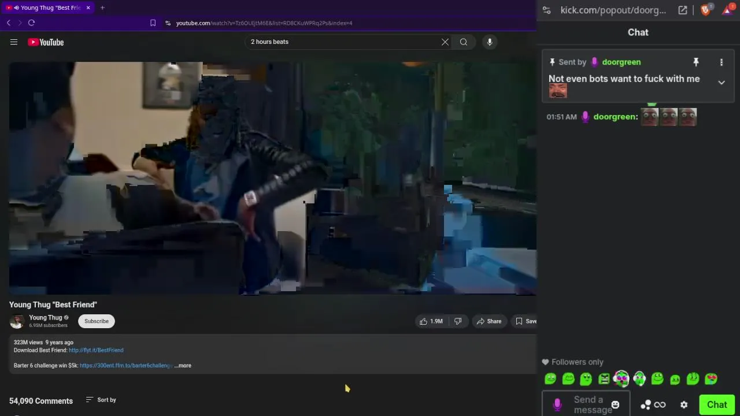This screenshot has height=416, width=740.
Task: Open the YouTube hamburger guide menu
Action: pyautogui.click(x=14, y=42)
